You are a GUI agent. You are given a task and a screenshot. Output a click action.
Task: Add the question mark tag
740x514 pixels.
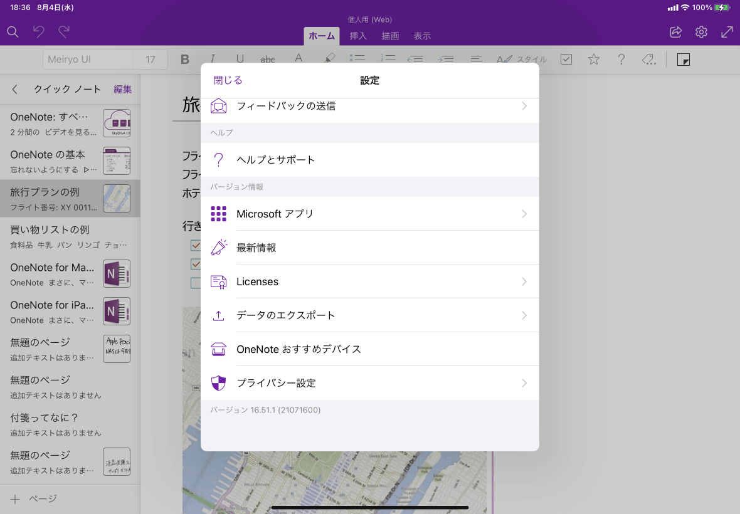click(x=621, y=59)
